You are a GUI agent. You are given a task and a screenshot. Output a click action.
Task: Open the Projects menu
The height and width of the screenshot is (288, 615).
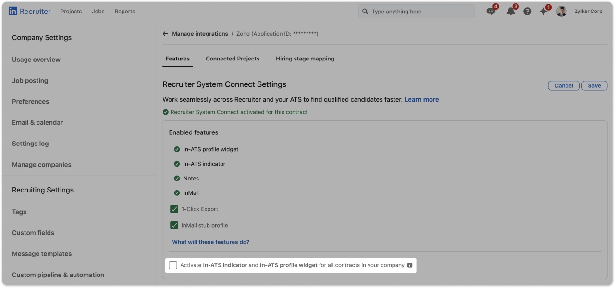click(x=71, y=11)
